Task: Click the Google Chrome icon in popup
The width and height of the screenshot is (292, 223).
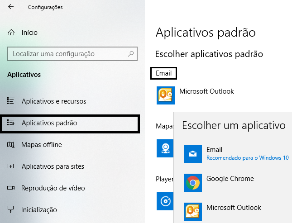Action: point(193,183)
